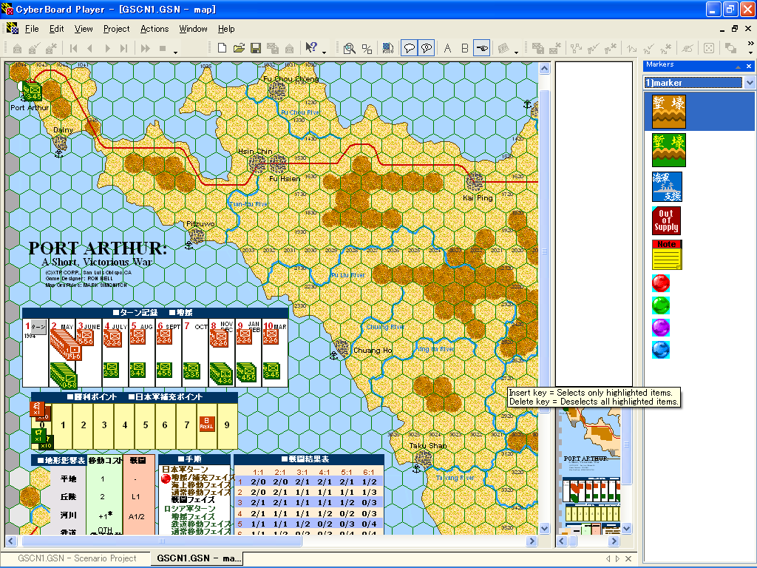Collapse the Markers panel with the up arrow

[x=738, y=67]
